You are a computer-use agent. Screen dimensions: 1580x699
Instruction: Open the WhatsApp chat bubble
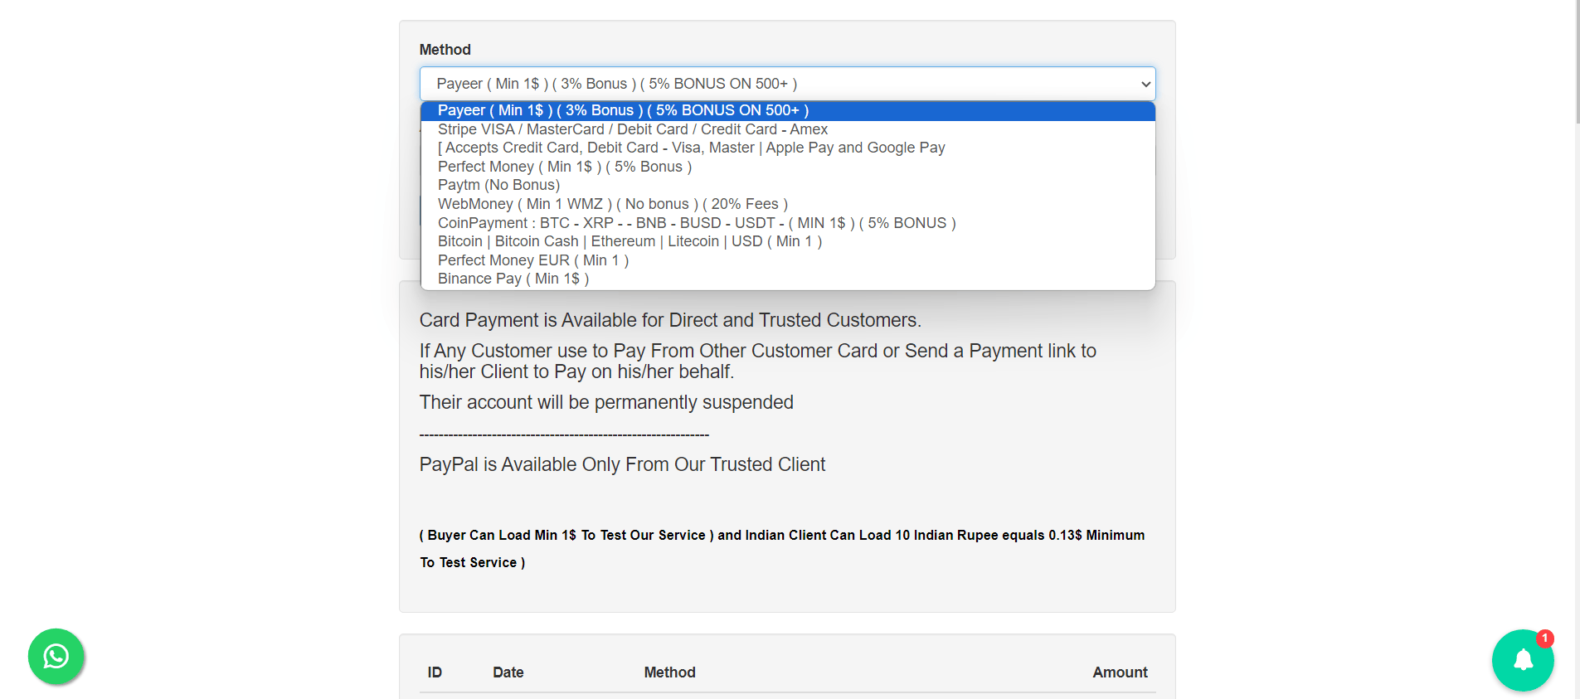(x=56, y=657)
